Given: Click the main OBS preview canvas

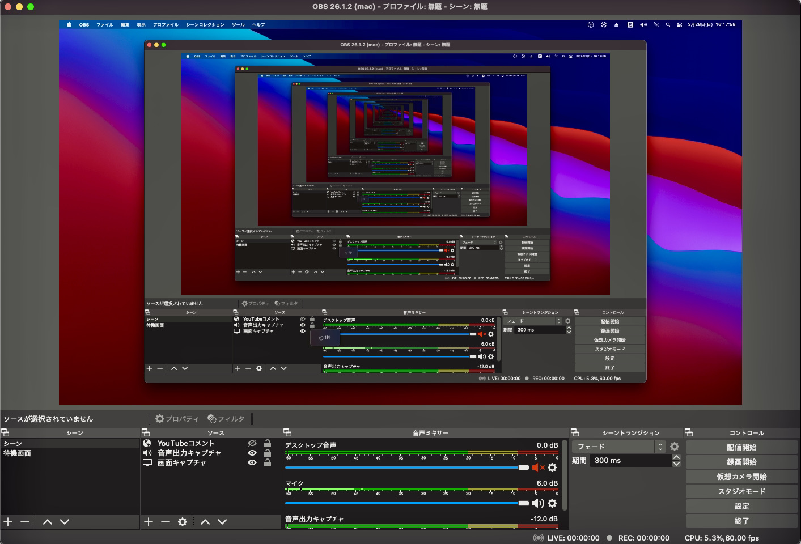Looking at the screenshot, I should pyautogui.click(x=400, y=212).
